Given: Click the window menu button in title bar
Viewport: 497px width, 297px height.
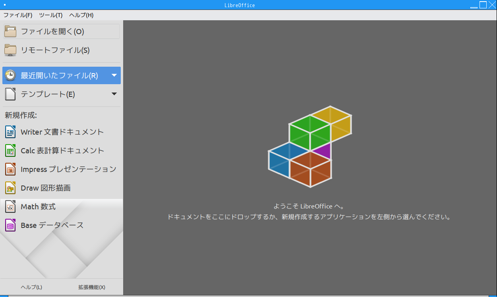Looking at the screenshot, I should 4,5.
